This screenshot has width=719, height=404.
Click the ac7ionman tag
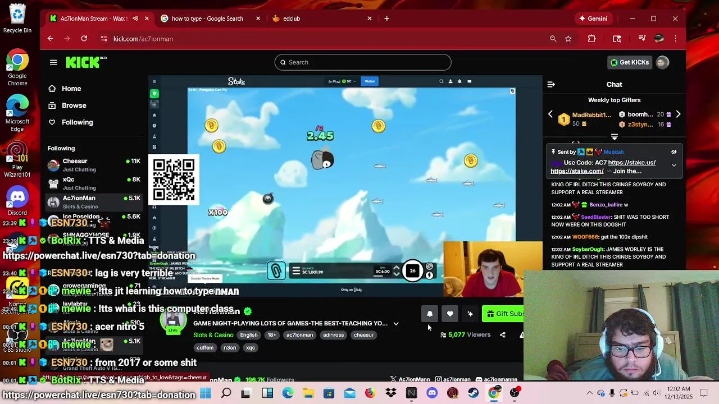pyautogui.click(x=299, y=335)
